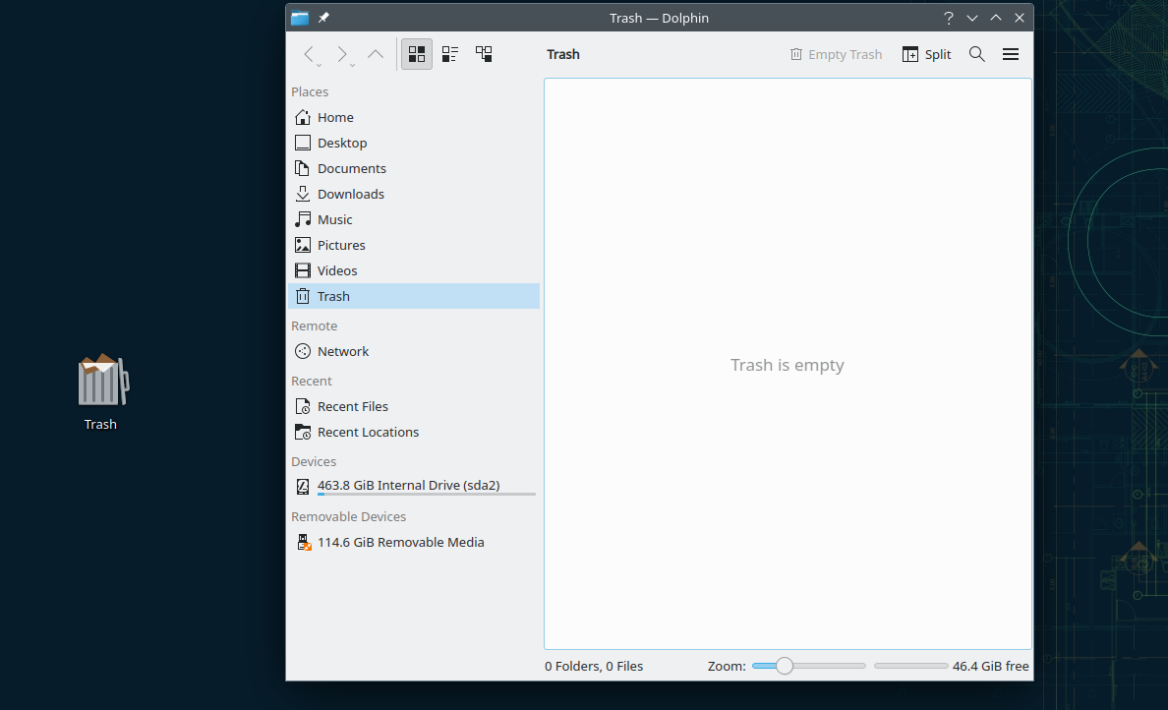
Task: Navigate up to the parent folder
Action: [x=375, y=54]
